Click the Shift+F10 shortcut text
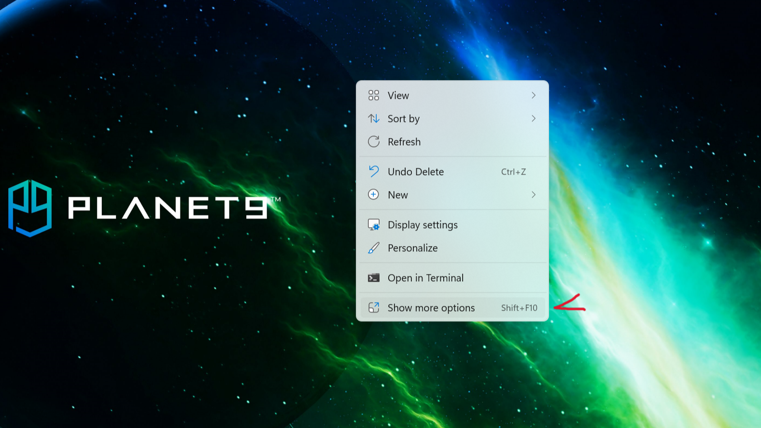761x428 pixels. tap(519, 308)
